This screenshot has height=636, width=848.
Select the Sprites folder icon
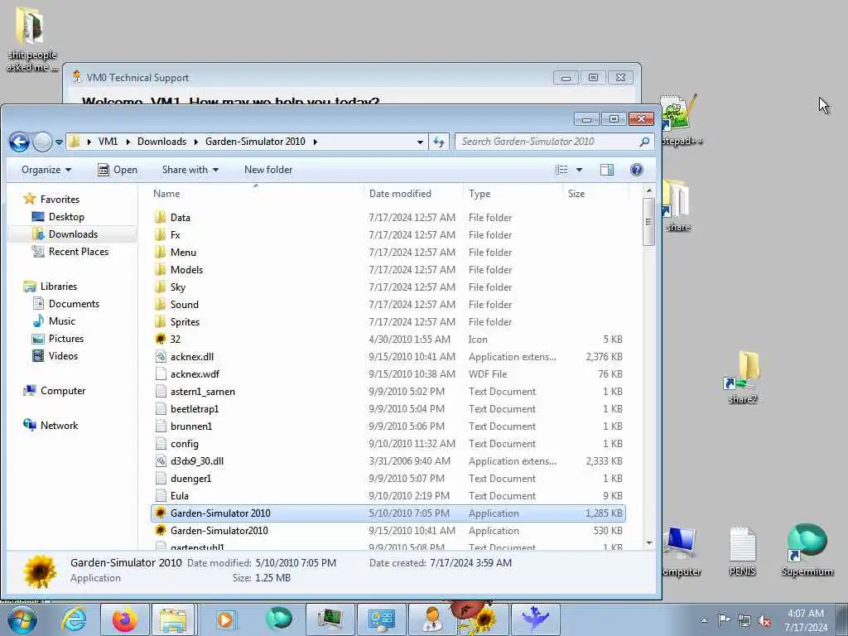pos(160,322)
